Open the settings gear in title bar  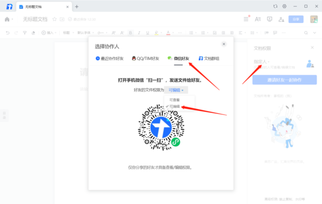click(284, 6)
